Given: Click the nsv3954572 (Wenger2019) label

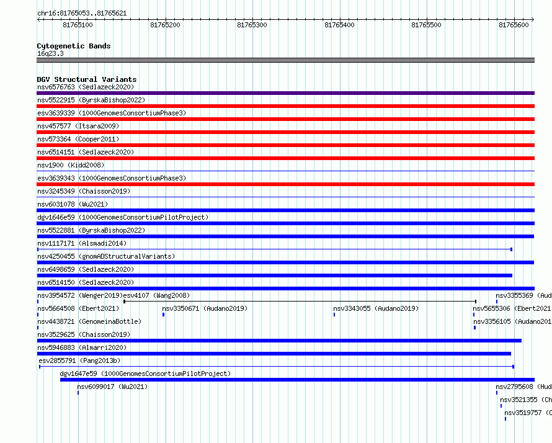Looking at the screenshot, I should [x=80, y=295].
